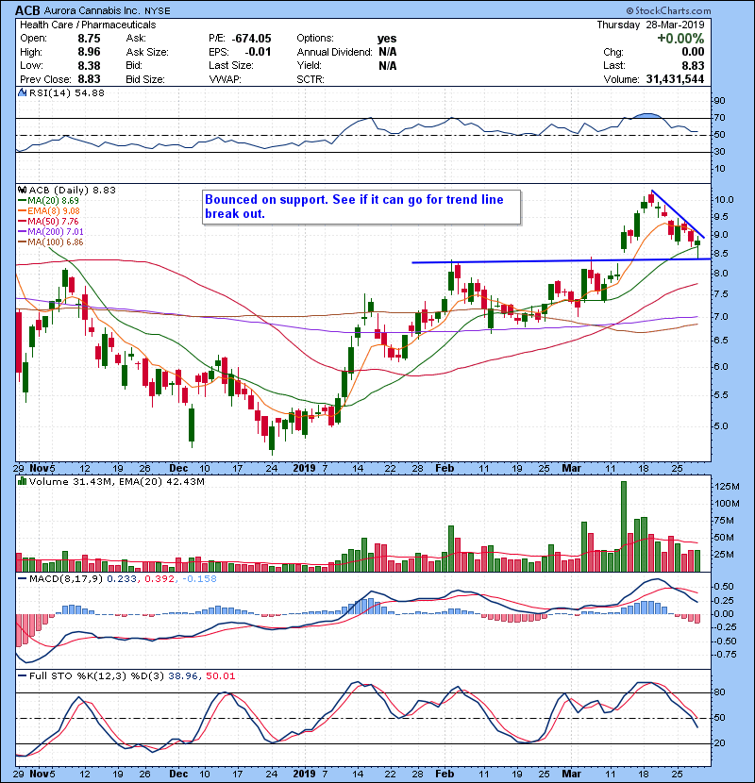Click the MACD signal value 0.392
Screen dimensions: 755x783
coord(159,579)
